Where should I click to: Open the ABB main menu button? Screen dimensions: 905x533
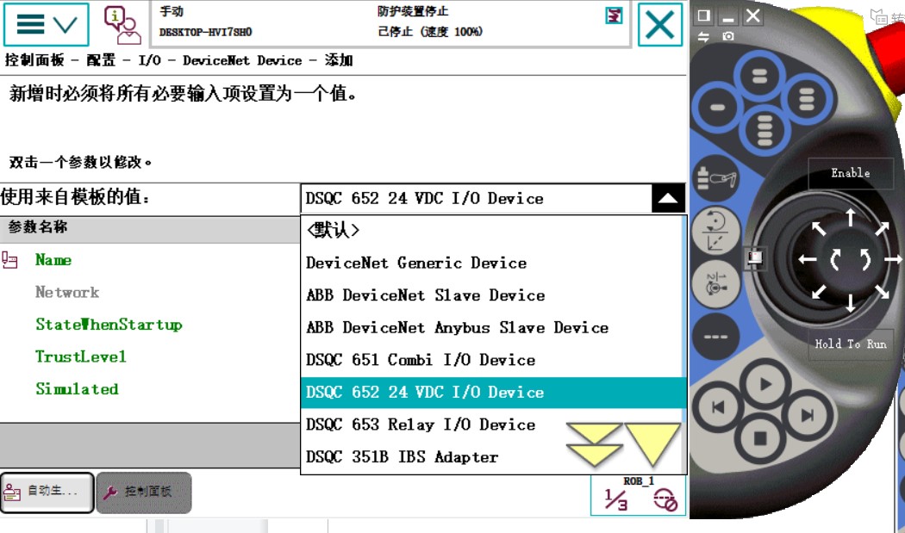point(47,24)
